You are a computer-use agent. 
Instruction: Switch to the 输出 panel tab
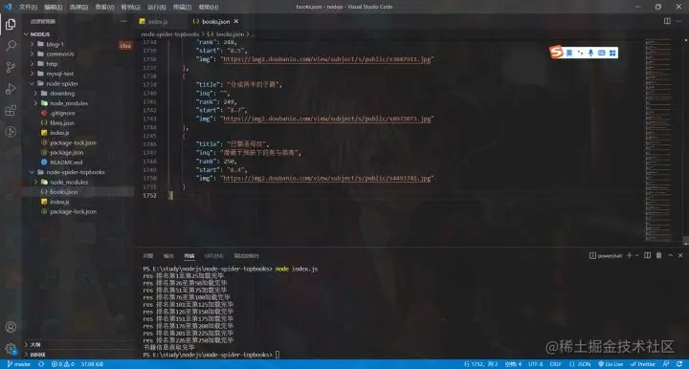[x=168, y=256]
